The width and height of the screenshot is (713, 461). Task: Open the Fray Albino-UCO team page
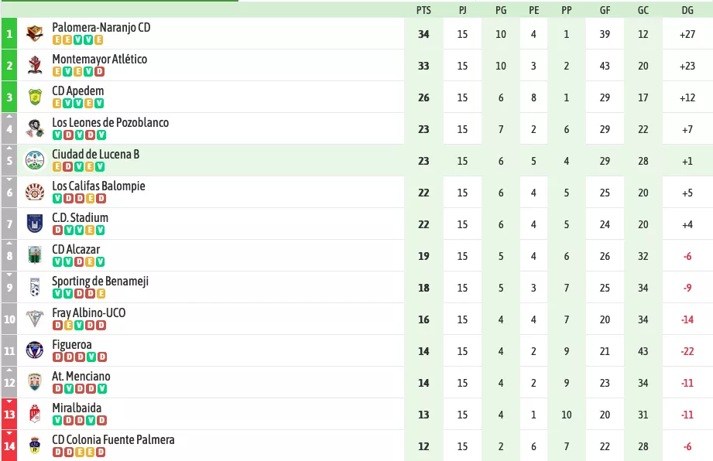tap(89, 313)
